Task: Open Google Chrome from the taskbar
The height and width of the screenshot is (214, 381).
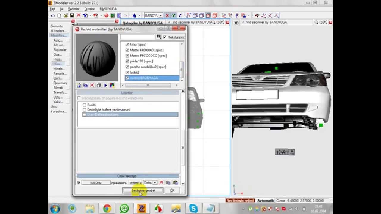Action: coord(107,209)
